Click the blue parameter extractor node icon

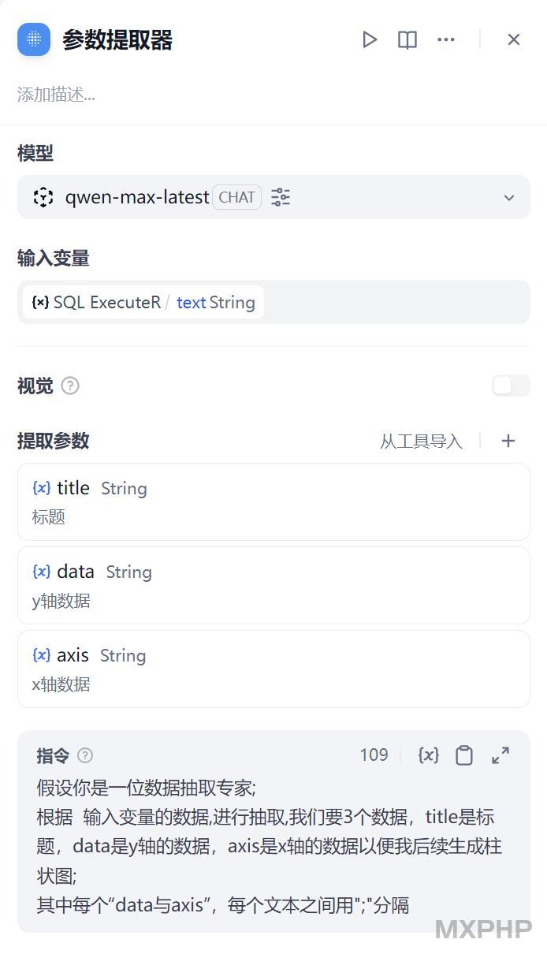(x=34, y=39)
